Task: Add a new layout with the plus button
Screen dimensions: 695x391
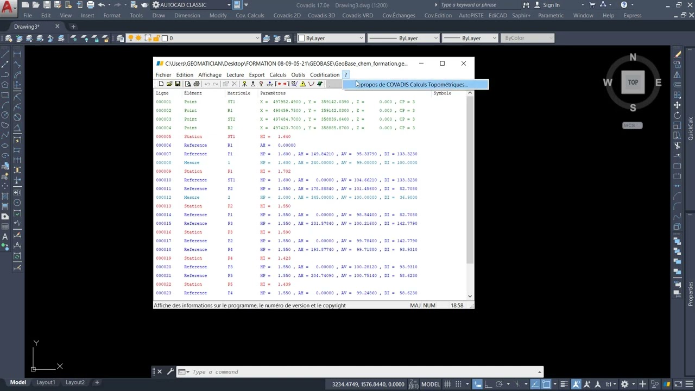Action: [97, 382]
